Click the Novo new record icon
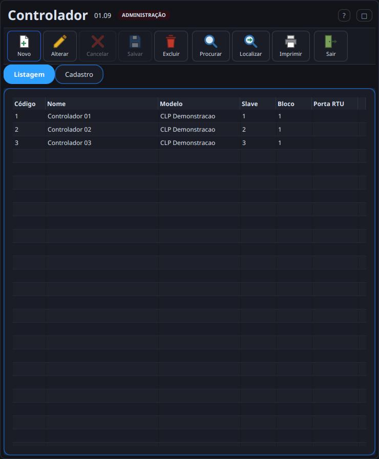This screenshot has height=459, width=379. tap(24, 41)
